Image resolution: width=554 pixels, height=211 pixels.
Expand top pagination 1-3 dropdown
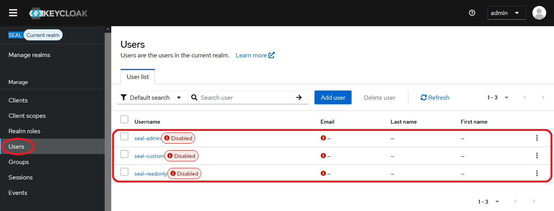pos(498,97)
